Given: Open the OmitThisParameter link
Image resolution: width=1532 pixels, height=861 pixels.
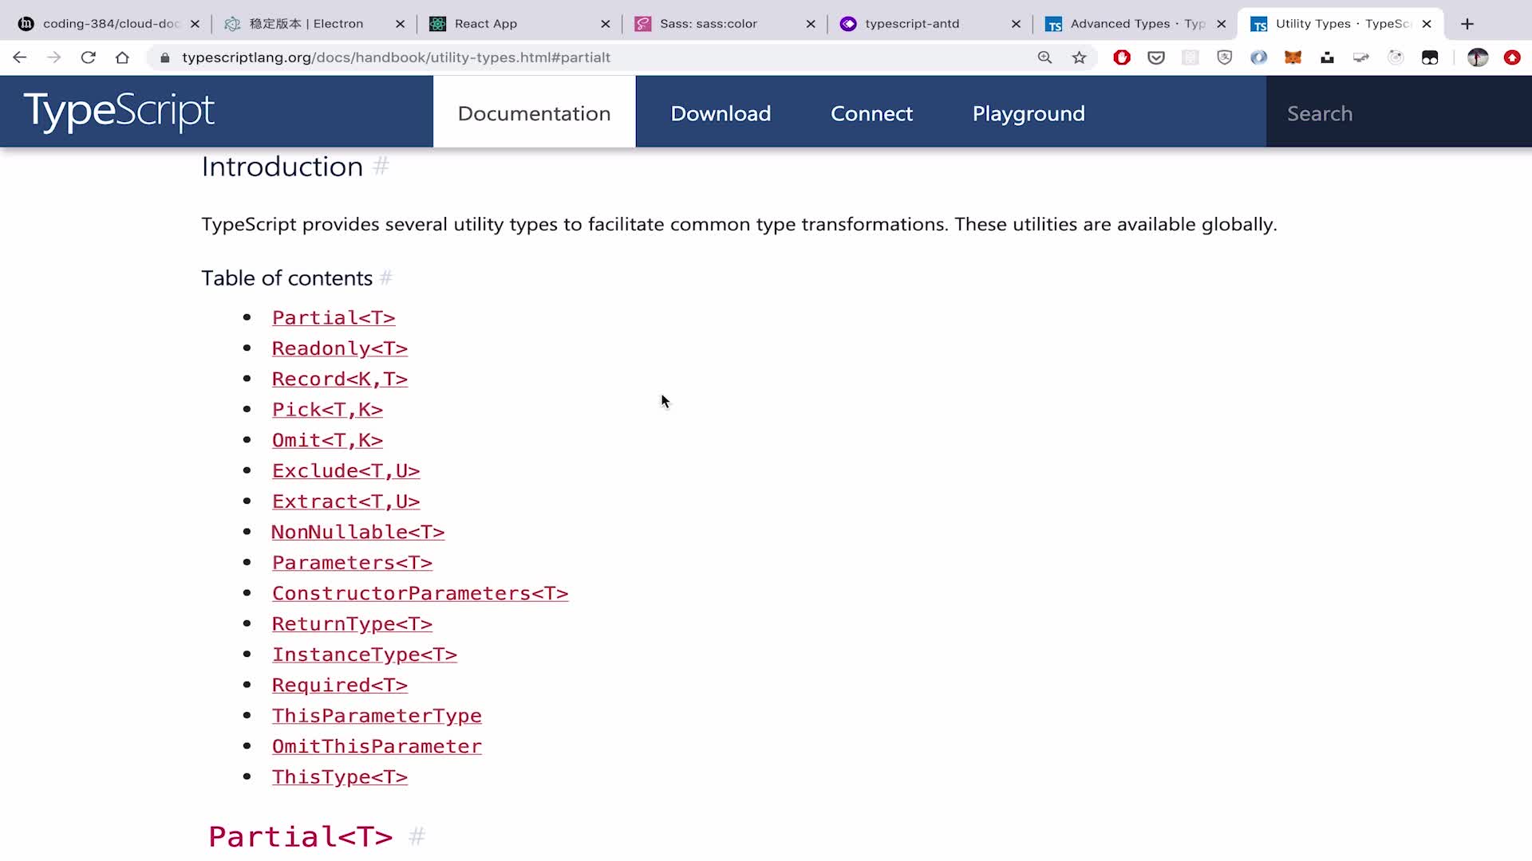Looking at the screenshot, I should pos(377,746).
